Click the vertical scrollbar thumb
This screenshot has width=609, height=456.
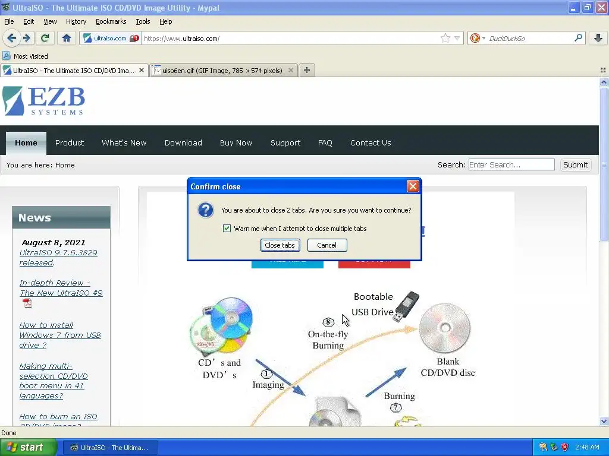pyautogui.click(x=604, y=164)
